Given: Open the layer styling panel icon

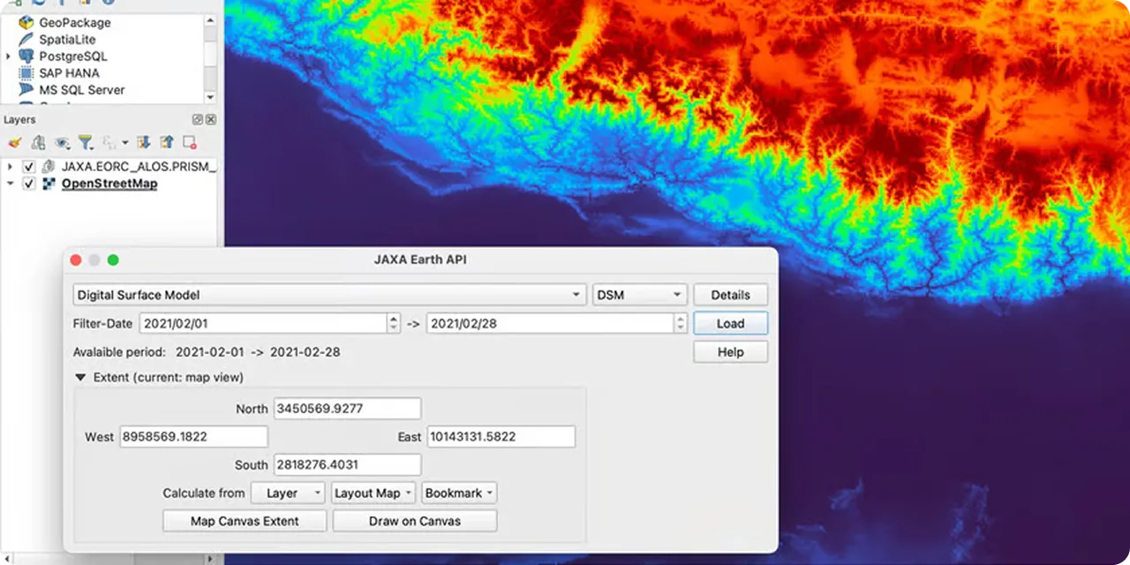Looking at the screenshot, I should tap(14, 142).
